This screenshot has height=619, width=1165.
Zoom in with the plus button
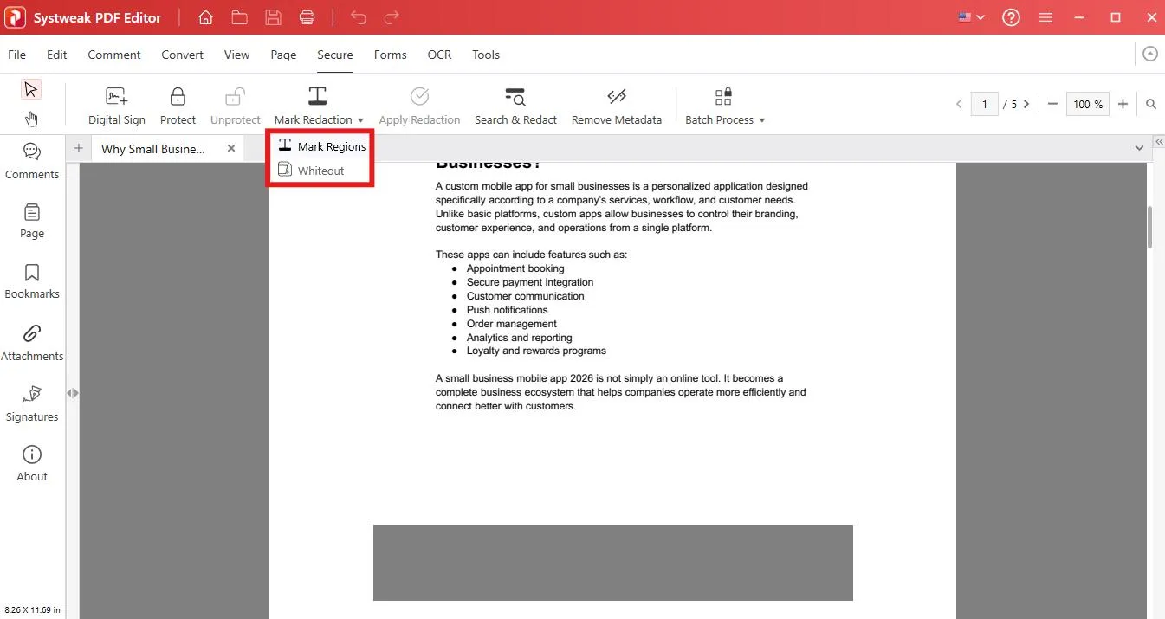coord(1123,104)
